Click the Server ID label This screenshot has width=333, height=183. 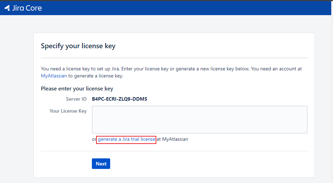click(76, 99)
